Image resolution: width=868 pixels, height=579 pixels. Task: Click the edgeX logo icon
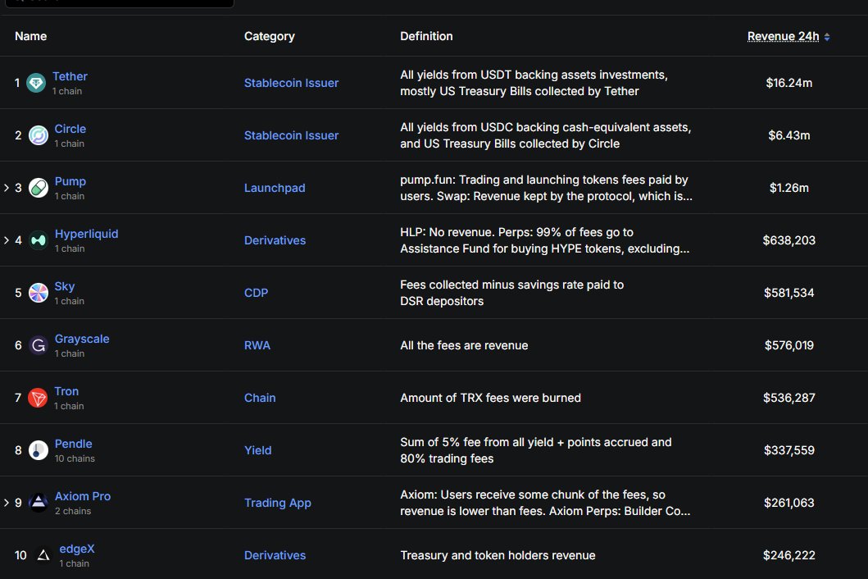tap(43, 555)
